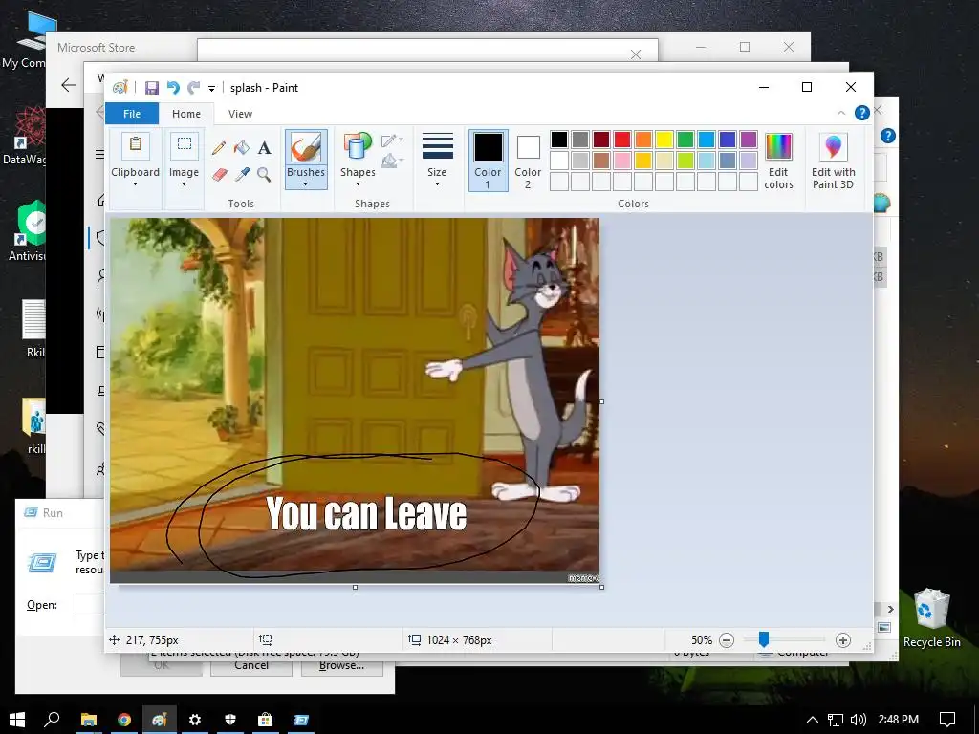Open the Recycle Bin desktop icon
Screen dimensions: 979x734
coord(931,618)
